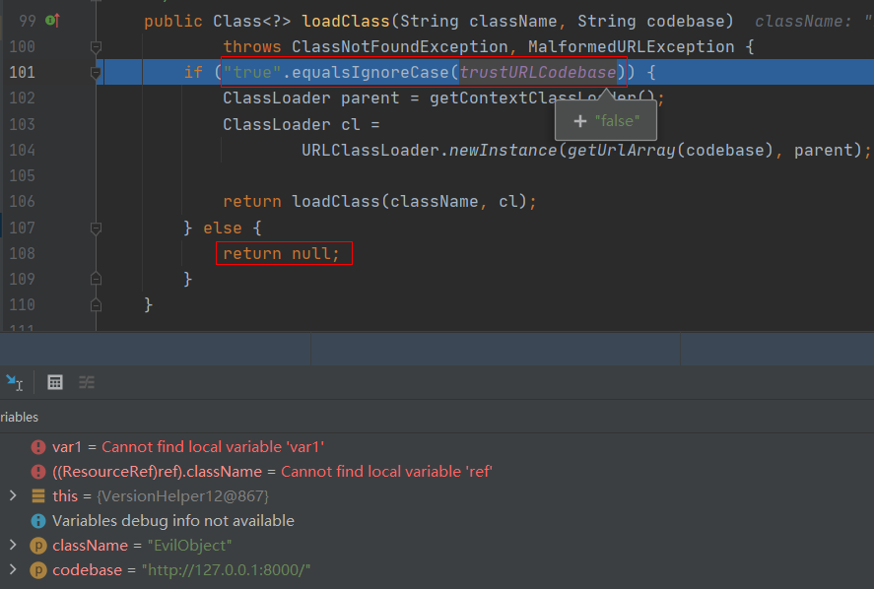The width and height of the screenshot is (874, 589).
Task: Click the implements-method gutter icon on line 99
Action: (x=51, y=21)
